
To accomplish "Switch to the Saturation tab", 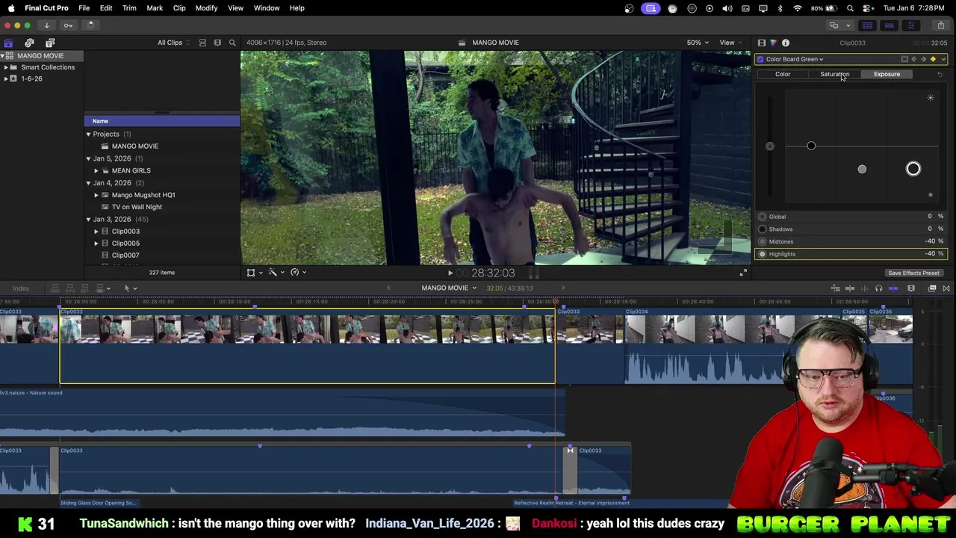I will coord(834,74).
